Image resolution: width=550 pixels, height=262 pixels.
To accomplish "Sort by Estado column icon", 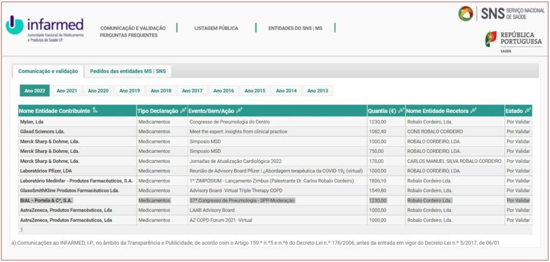I will pyautogui.click(x=527, y=111).
